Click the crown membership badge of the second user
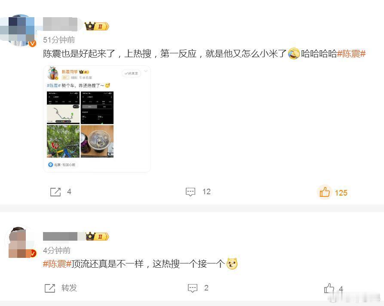 tap(97, 236)
